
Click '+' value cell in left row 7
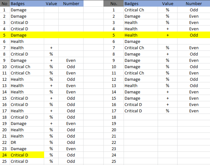51,48
